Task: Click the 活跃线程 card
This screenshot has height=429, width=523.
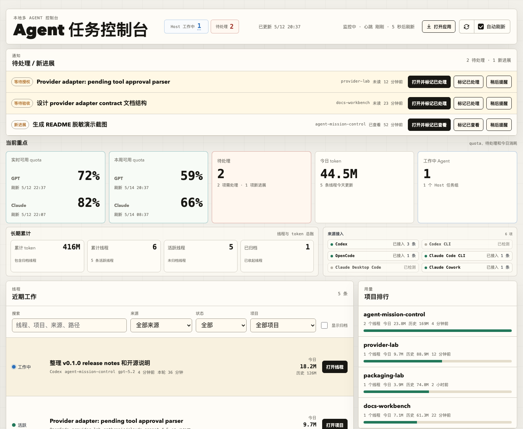Action: [x=200, y=256]
